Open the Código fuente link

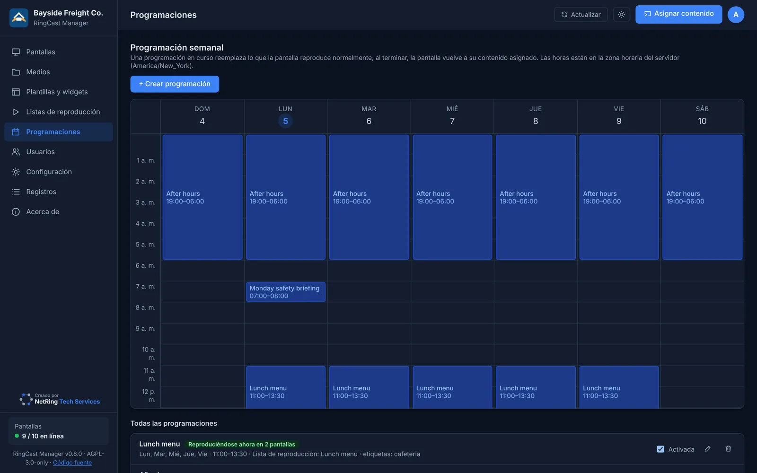pyautogui.click(x=72, y=463)
